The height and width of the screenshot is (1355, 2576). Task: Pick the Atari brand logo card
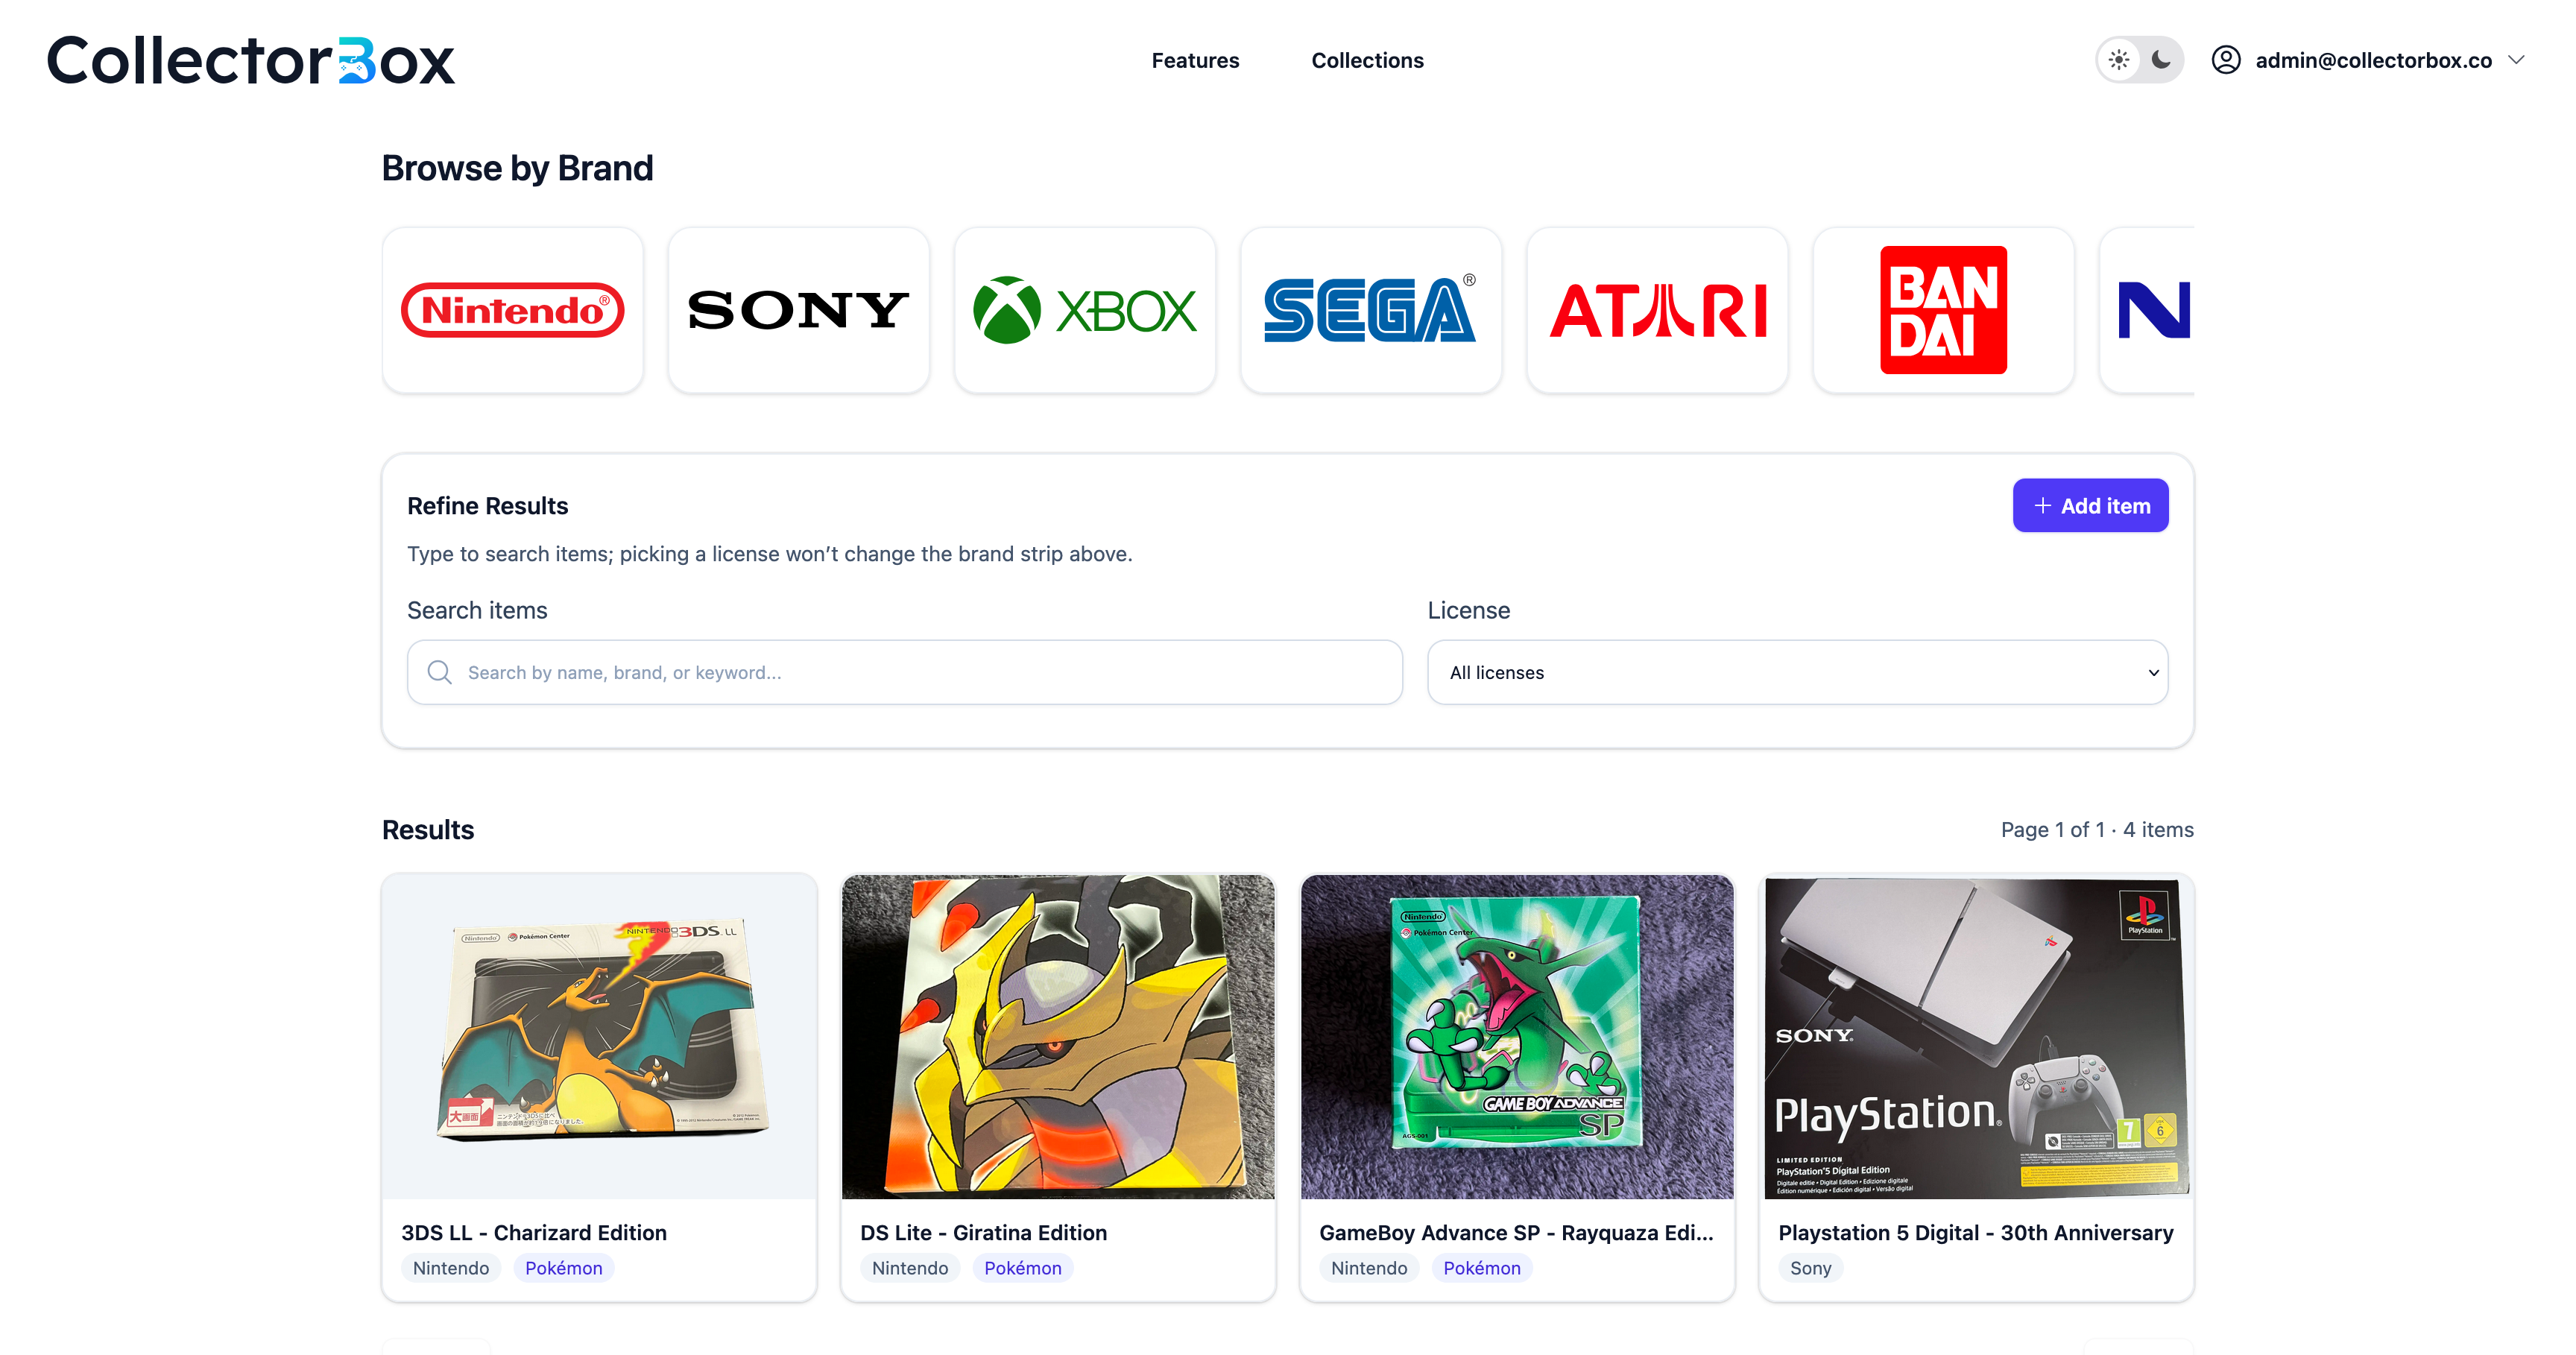[1657, 310]
